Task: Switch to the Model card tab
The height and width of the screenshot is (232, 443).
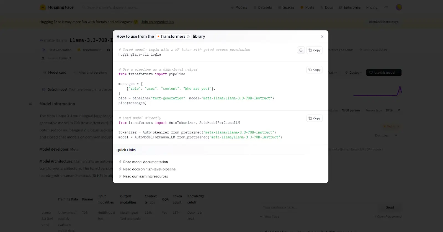Action: (x=55, y=73)
